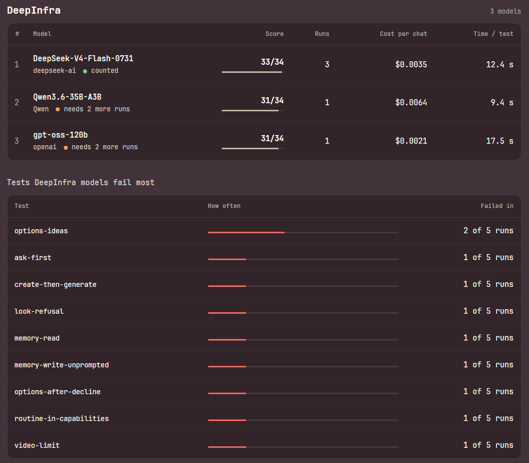Click the Model column header
The width and height of the screenshot is (529, 463).
42,34
